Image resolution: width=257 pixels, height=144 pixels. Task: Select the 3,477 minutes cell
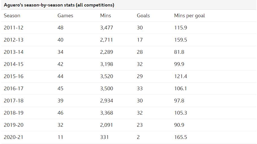click(106, 28)
